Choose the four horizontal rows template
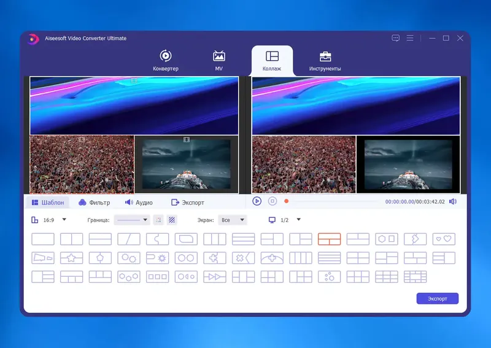Viewport: 491px width, 348px height. point(329,258)
